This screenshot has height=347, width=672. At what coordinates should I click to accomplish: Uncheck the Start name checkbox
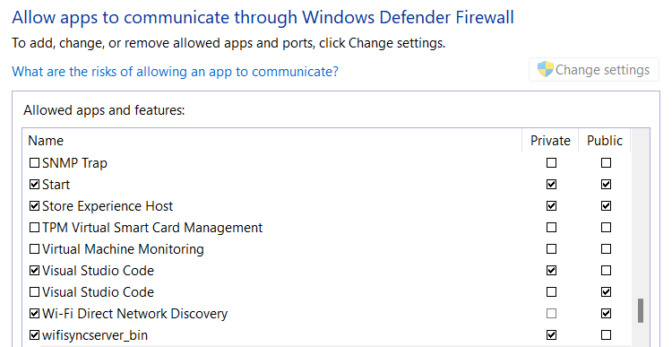tap(34, 185)
